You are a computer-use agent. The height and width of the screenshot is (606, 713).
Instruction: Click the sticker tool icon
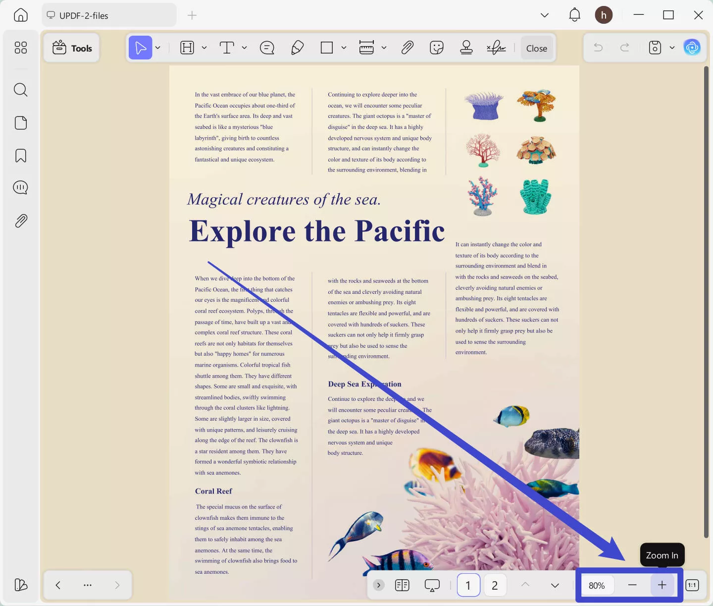tap(436, 48)
